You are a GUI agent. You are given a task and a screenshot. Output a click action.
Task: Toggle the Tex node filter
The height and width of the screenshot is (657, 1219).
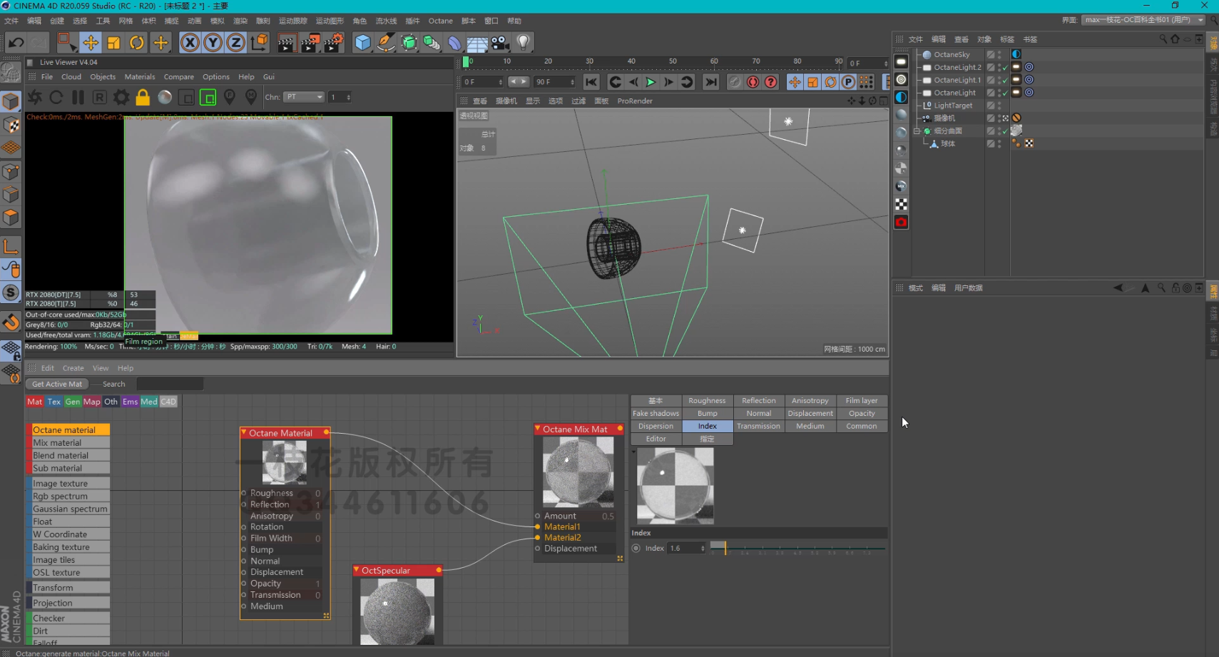tap(54, 402)
